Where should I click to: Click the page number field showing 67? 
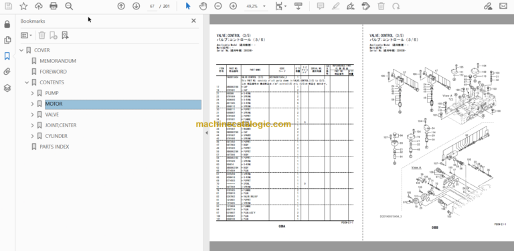(152, 6)
